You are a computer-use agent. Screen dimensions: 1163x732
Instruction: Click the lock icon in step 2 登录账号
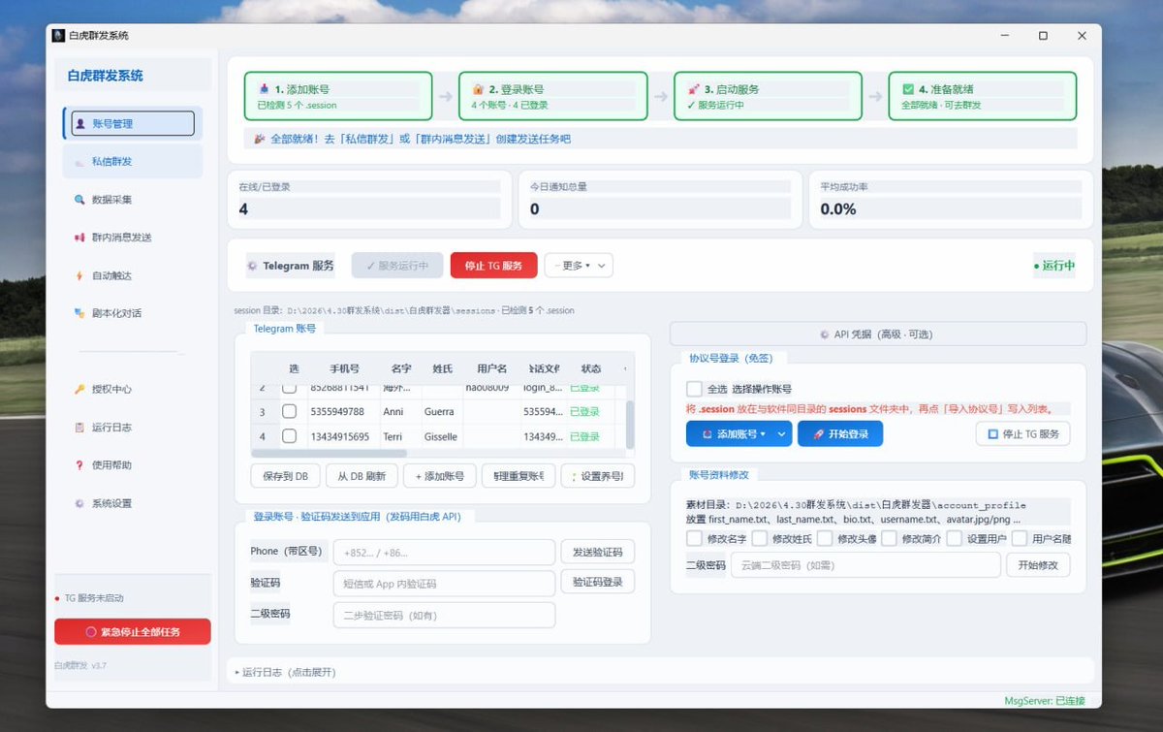coord(478,88)
